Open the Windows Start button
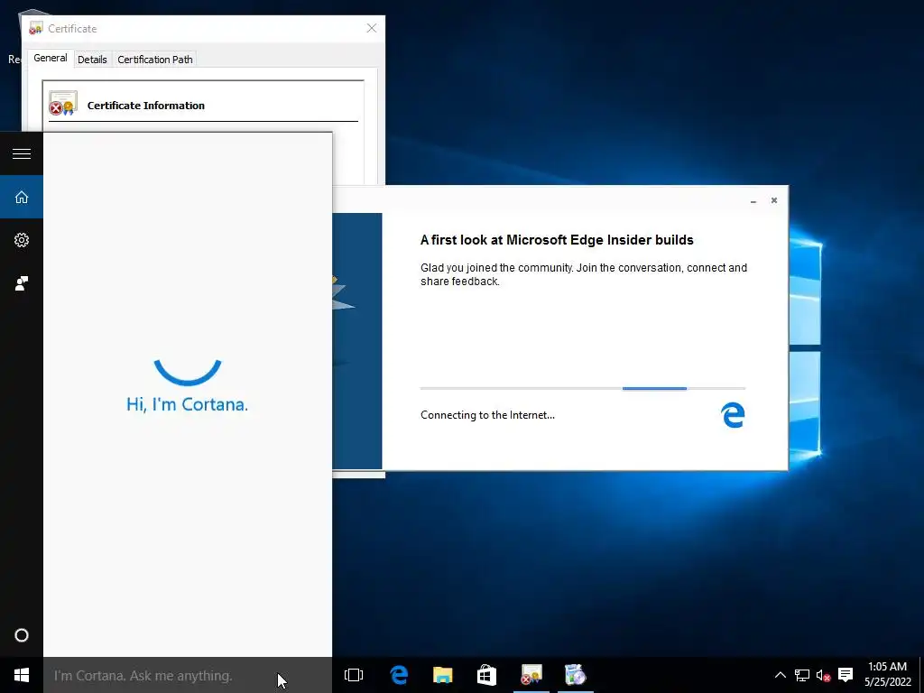The height and width of the screenshot is (693, 924). (22, 675)
